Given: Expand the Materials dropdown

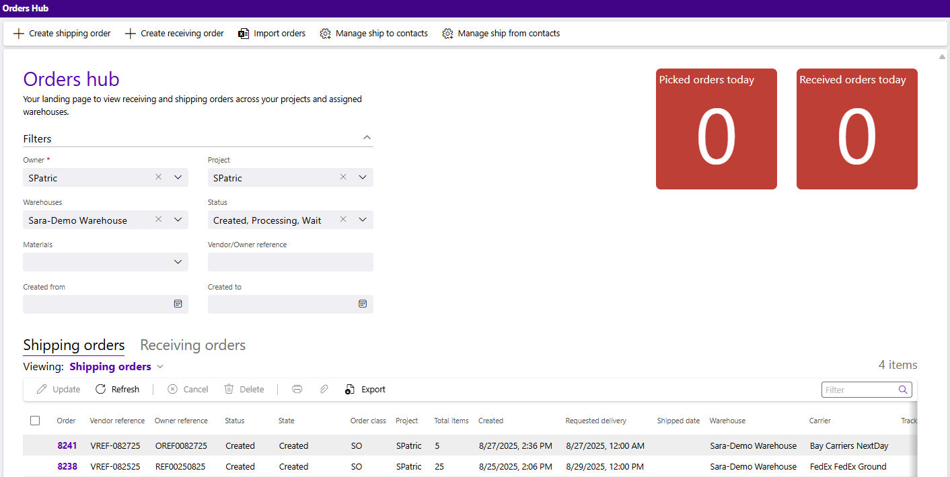Looking at the screenshot, I should [178, 262].
